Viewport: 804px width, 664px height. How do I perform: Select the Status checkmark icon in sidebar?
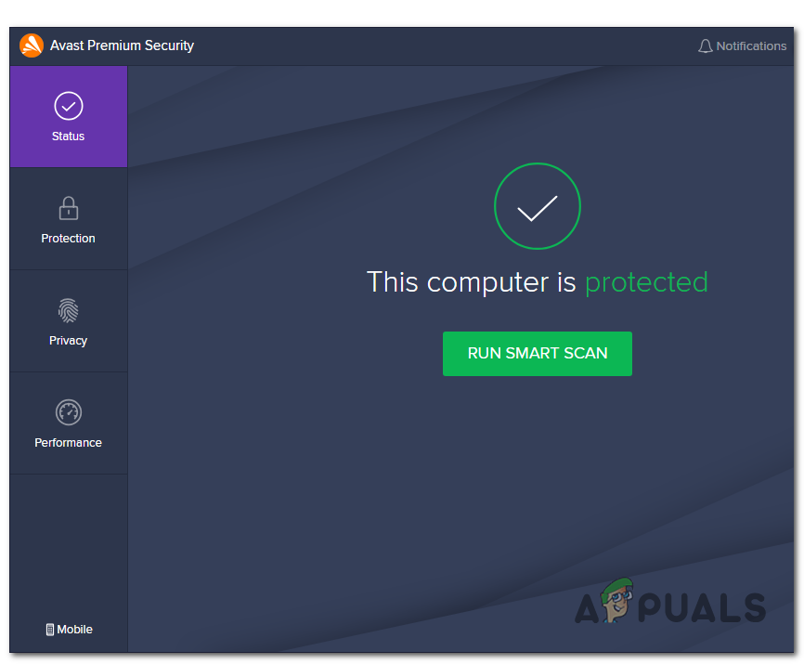click(x=68, y=106)
